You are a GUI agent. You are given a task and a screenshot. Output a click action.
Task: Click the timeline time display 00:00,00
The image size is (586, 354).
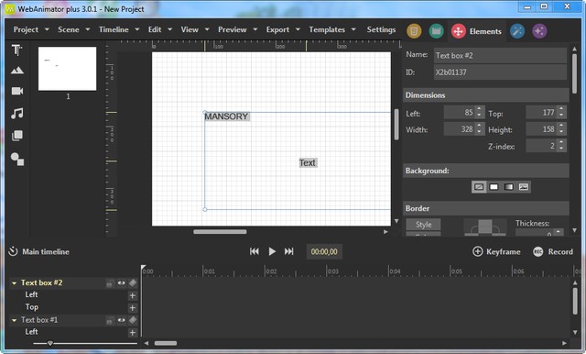click(x=324, y=252)
